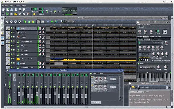
Task: Toggle the FILTER enable LED
Action: click(139, 64)
